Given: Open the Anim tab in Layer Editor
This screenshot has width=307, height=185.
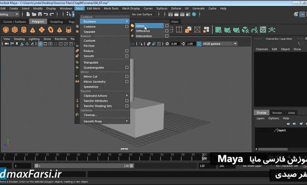Looking at the screenshot, I should 291,113.
